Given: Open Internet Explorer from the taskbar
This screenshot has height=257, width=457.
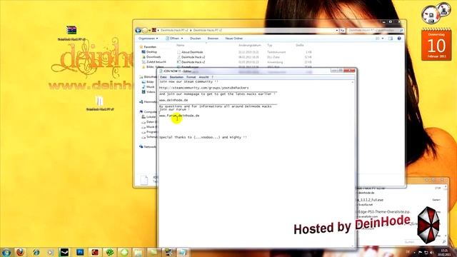Looking at the screenshot, I should (36, 252).
